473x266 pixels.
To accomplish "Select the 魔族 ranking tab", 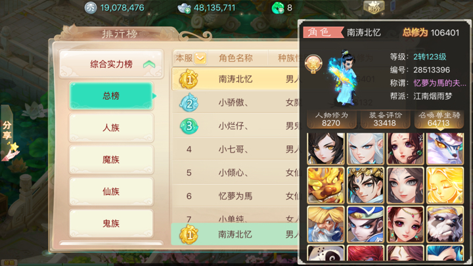I will 111,160.
